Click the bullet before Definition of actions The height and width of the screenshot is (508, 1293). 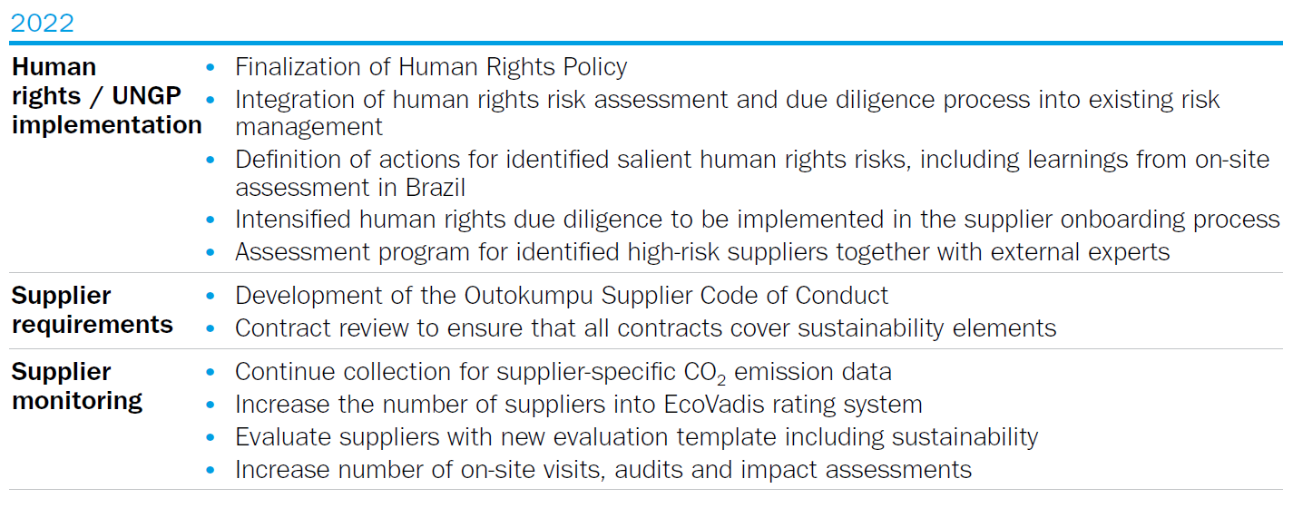[211, 160]
